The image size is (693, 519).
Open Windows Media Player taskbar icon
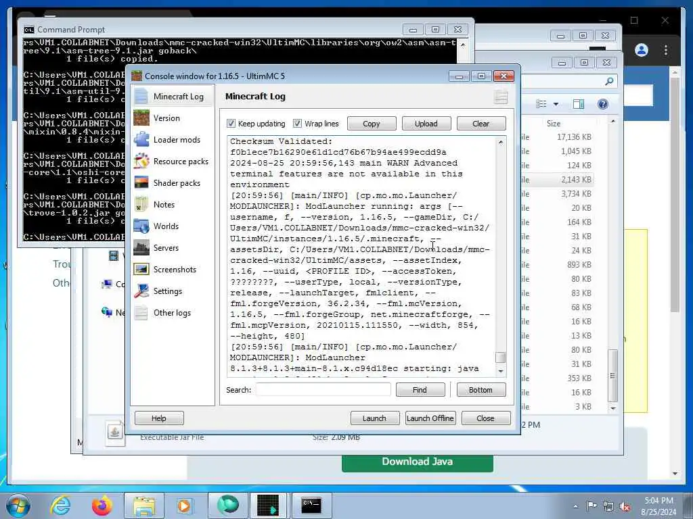pyautogui.click(x=184, y=505)
